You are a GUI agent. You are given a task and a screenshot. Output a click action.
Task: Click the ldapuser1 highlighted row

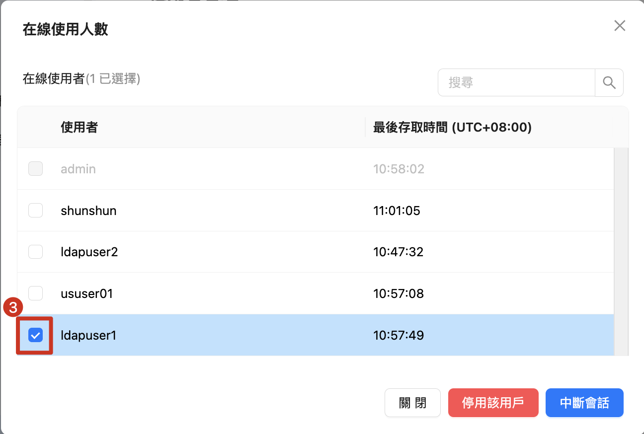click(316, 335)
